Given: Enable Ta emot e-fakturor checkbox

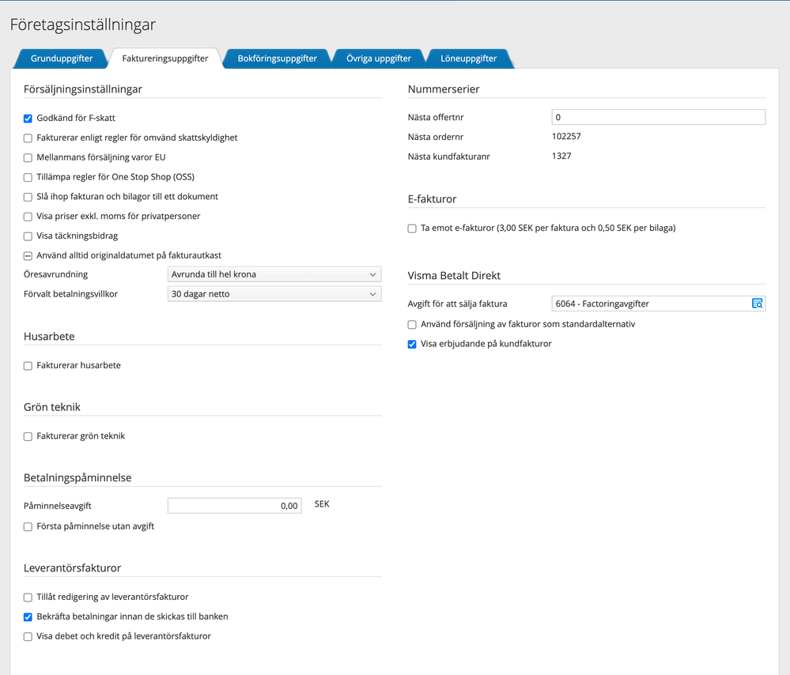Looking at the screenshot, I should pyautogui.click(x=412, y=228).
